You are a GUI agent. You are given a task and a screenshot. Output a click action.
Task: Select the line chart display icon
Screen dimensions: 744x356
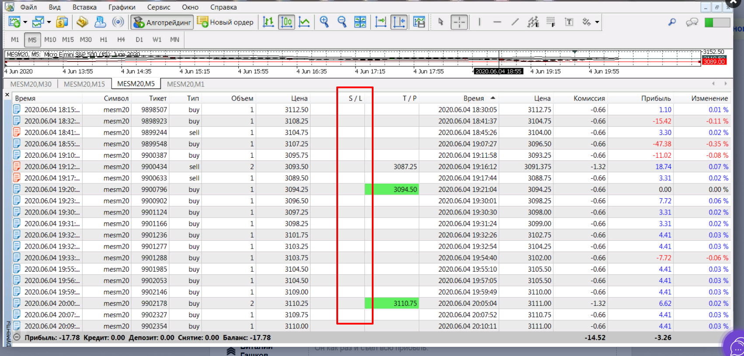tap(304, 22)
